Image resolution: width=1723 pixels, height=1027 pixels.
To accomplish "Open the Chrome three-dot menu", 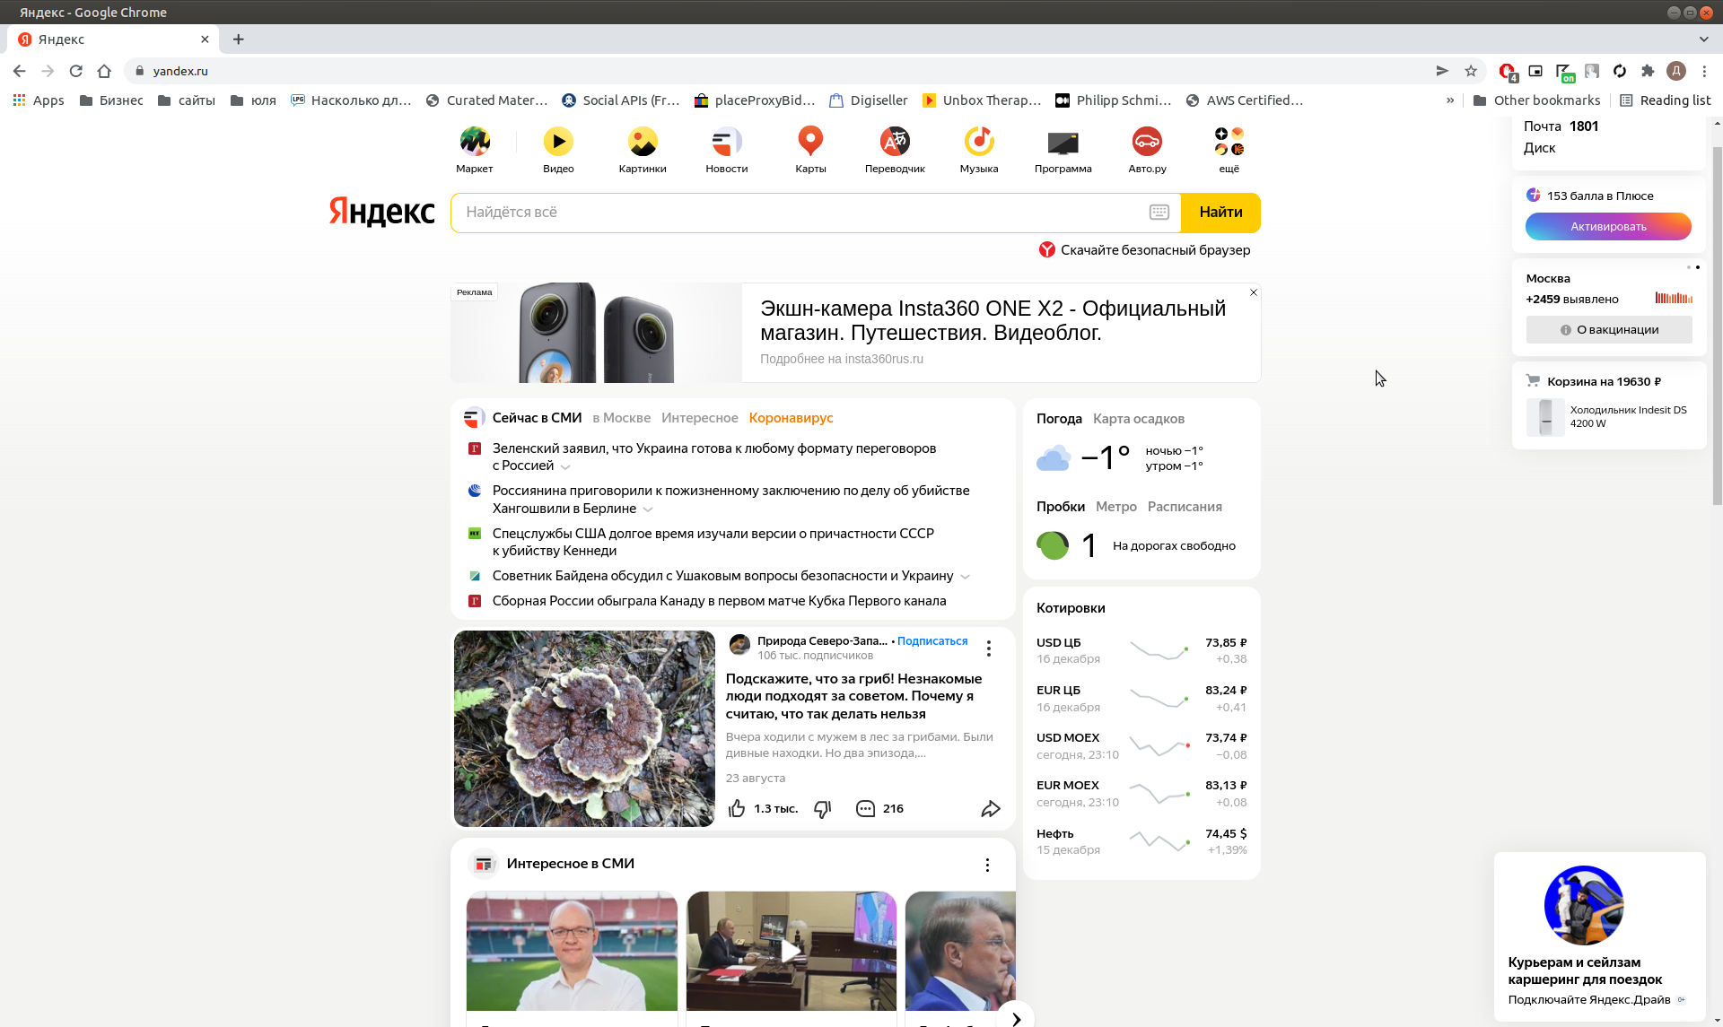I will (x=1704, y=71).
